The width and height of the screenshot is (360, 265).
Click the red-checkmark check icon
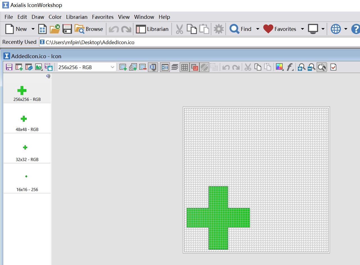[333, 67]
